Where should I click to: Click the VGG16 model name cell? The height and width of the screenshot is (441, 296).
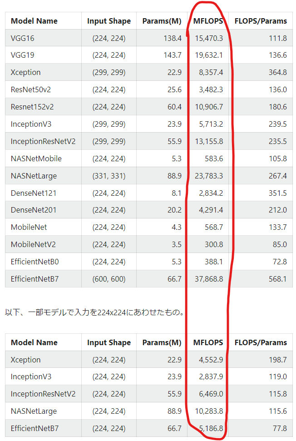(x=23, y=39)
